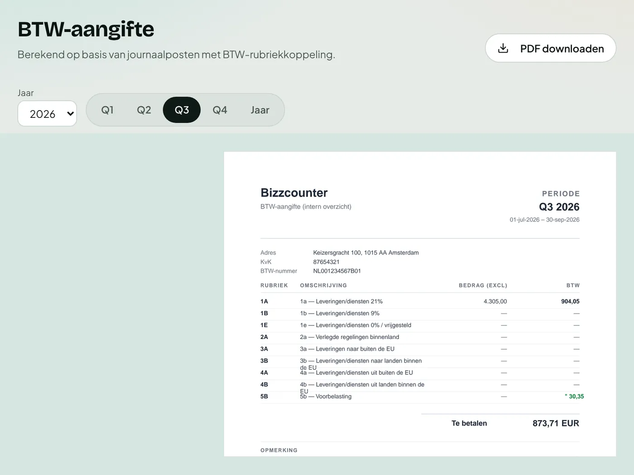Screen dimensions: 634x475
Task: Click the 'Q3 2026' period title
Action: point(559,207)
